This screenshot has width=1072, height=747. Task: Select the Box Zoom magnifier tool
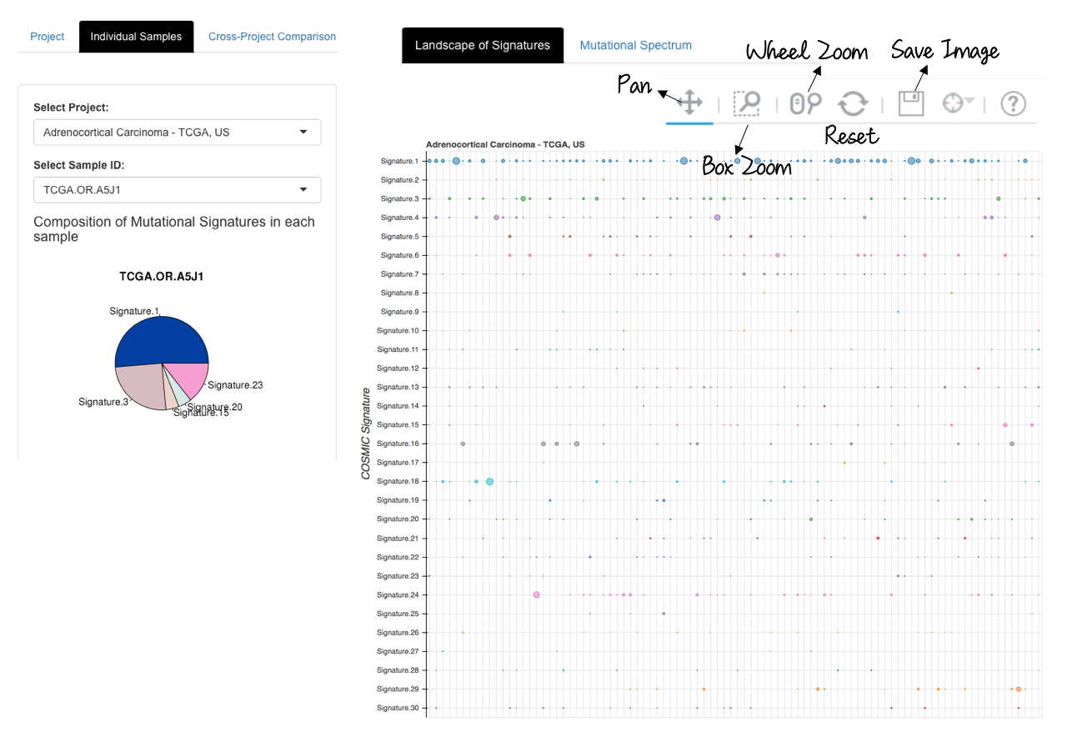[x=747, y=103]
